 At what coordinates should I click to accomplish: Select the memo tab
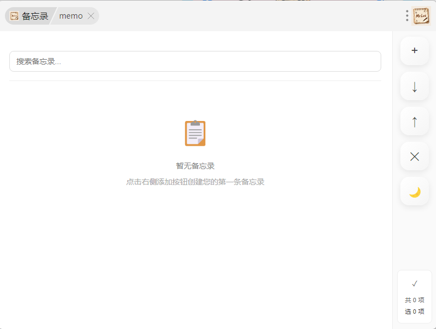[71, 16]
